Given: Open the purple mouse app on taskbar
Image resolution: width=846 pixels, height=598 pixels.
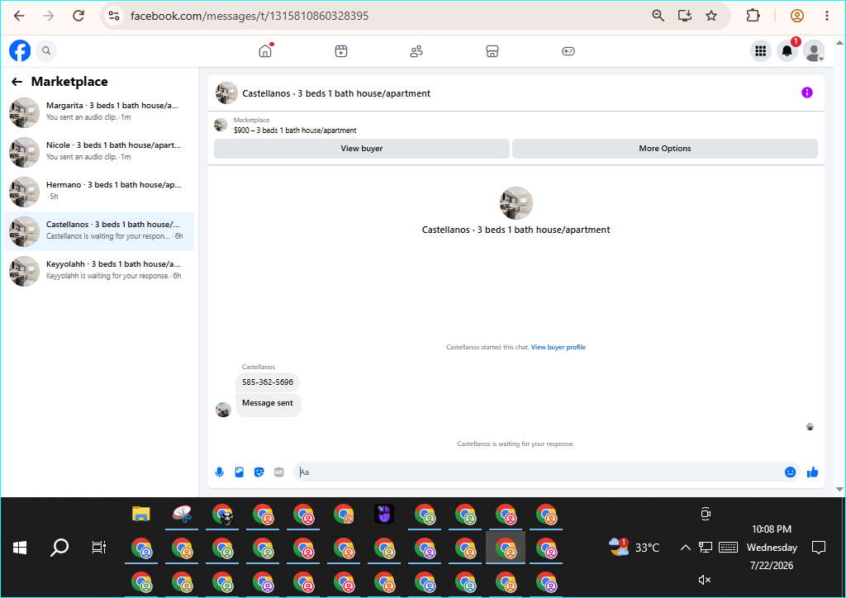Looking at the screenshot, I should pos(384,514).
